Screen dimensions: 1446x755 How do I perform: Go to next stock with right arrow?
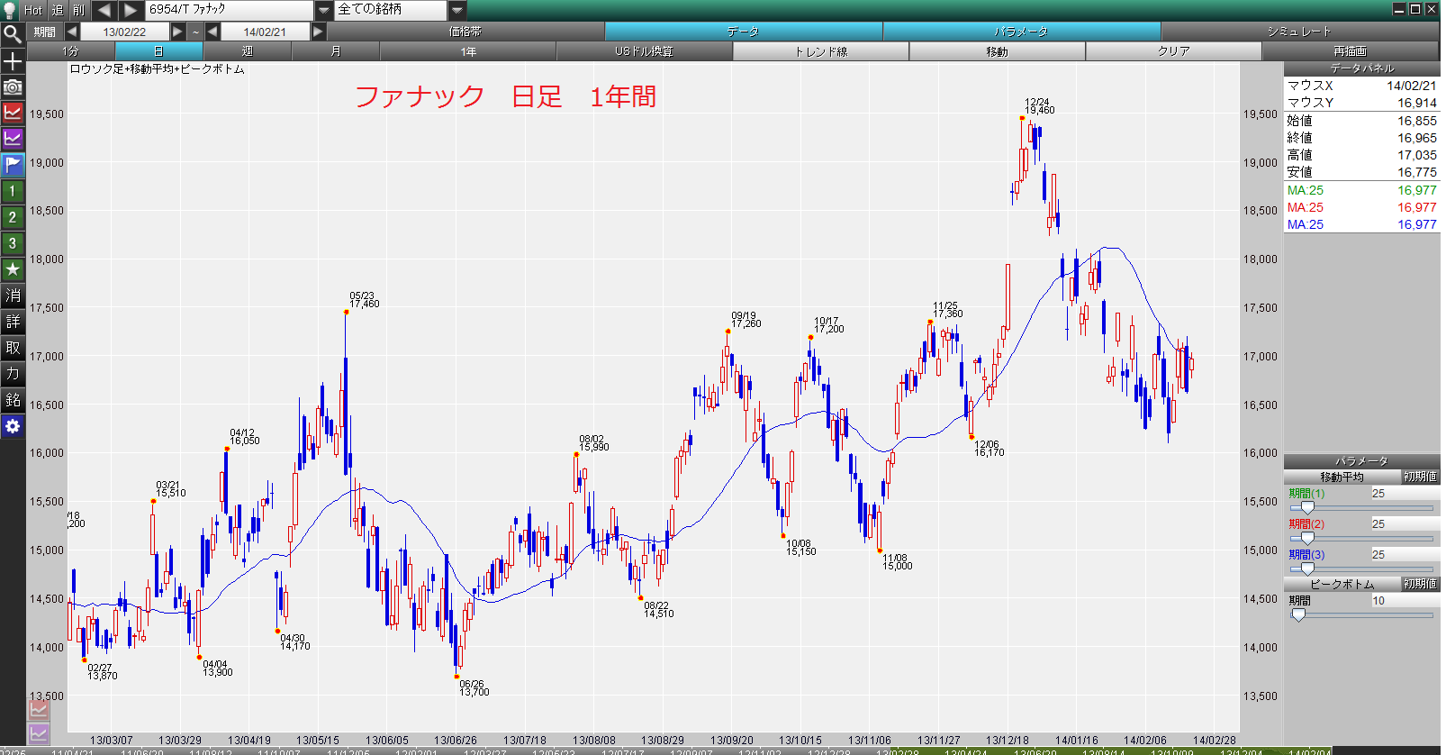[x=131, y=10]
